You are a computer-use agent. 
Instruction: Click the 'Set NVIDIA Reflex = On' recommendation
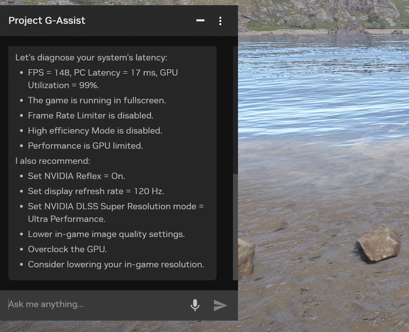pyautogui.click(x=77, y=176)
